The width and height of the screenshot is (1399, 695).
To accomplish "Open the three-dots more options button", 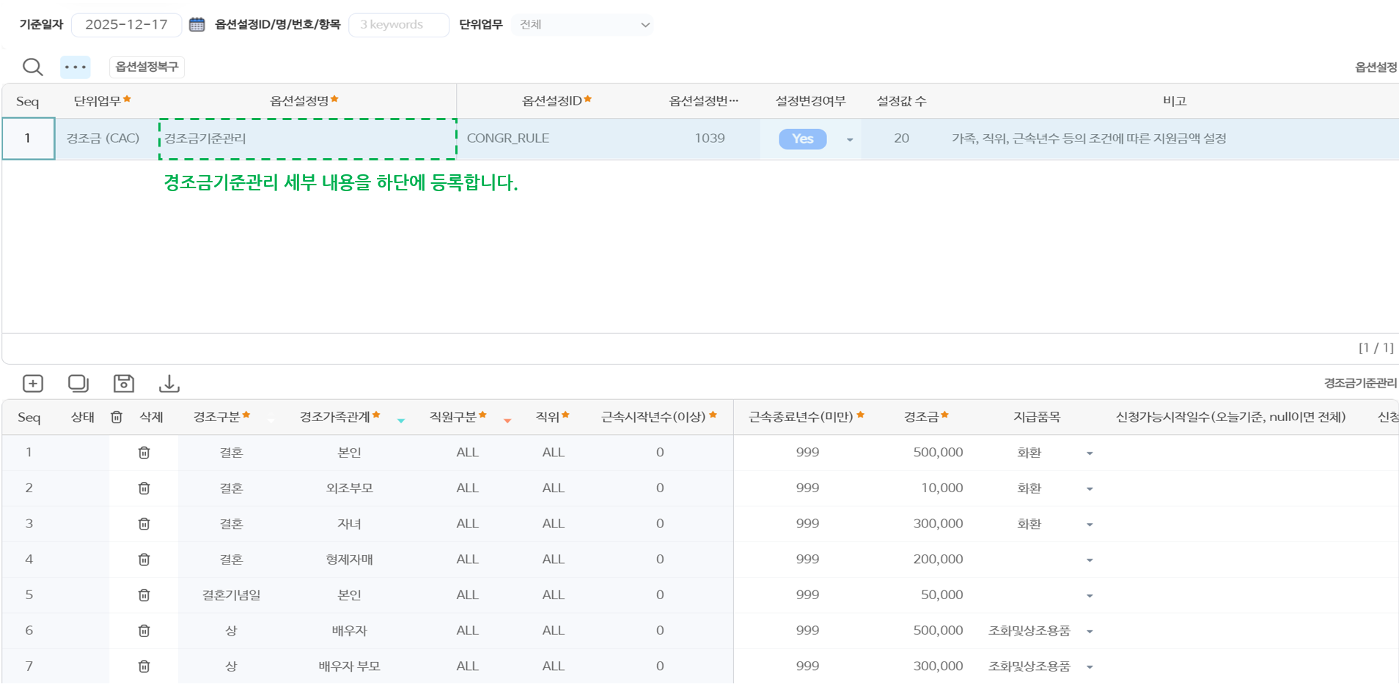I will [x=76, y=67].
